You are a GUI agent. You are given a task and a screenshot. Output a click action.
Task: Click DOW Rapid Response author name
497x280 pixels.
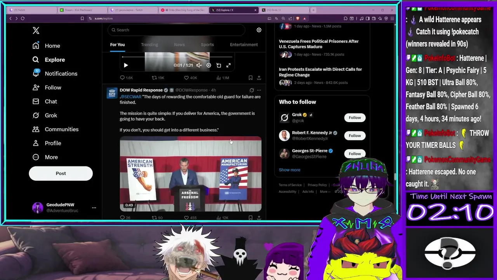point(141,90)
